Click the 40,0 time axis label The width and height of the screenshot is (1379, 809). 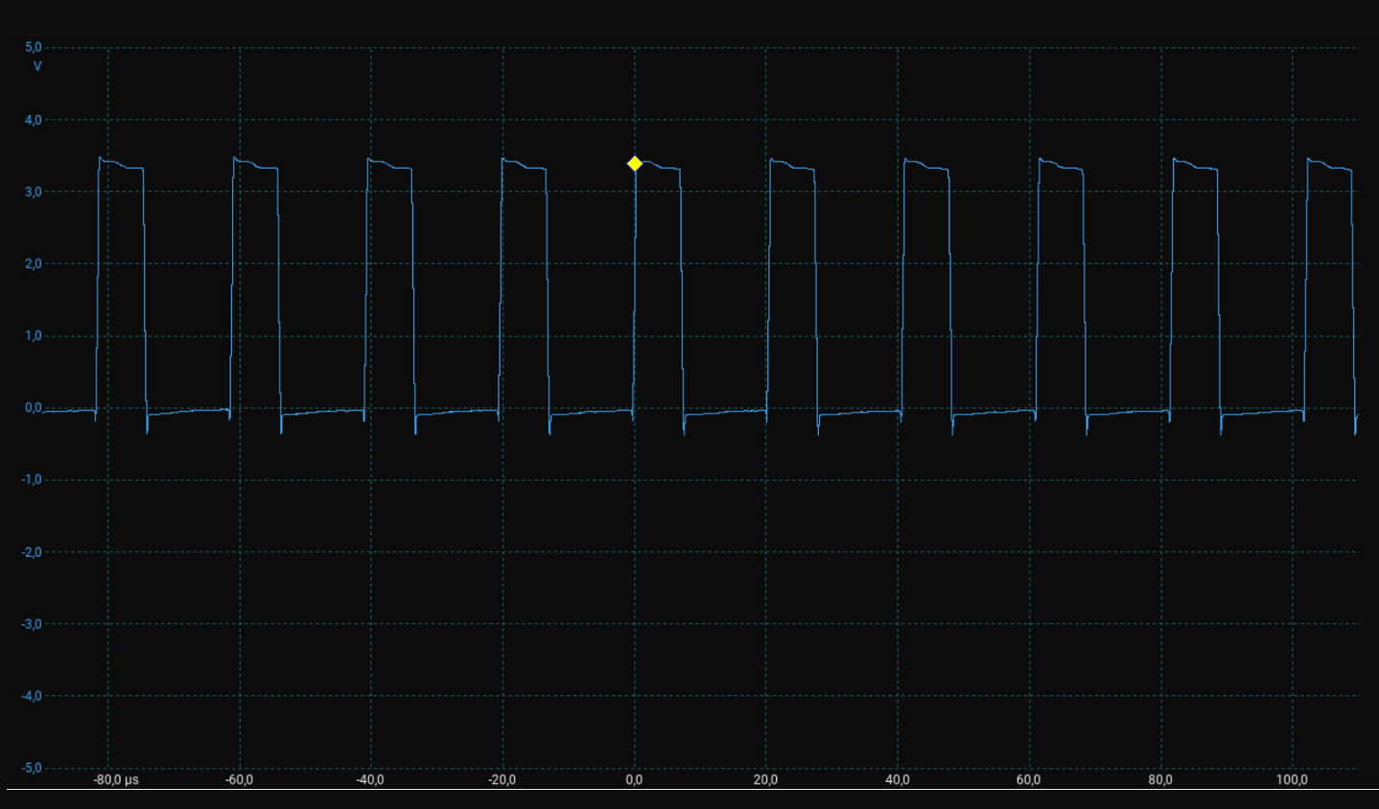pos(897,779)
